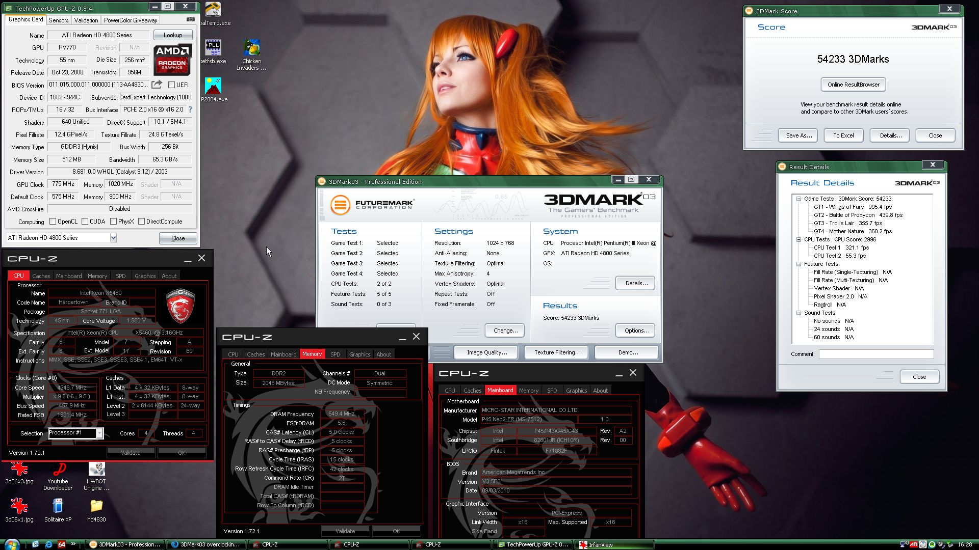Open the hd4830 desktop folder
The height and width of the screenshot is (550, 979).
(96, 510)
